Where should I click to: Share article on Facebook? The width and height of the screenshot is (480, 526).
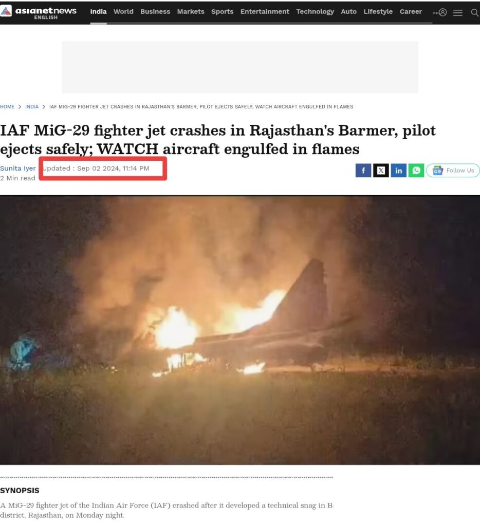[x=363, y=171]
